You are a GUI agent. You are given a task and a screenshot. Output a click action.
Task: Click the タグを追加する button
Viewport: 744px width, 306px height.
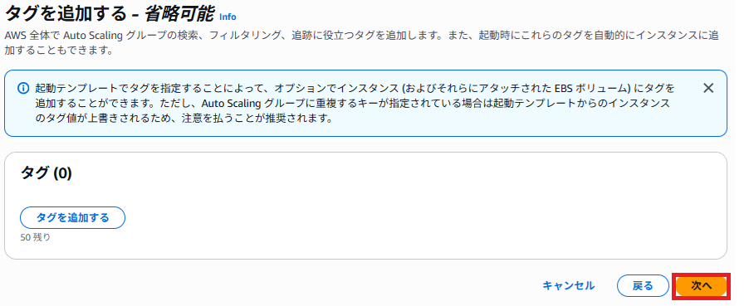72,218
